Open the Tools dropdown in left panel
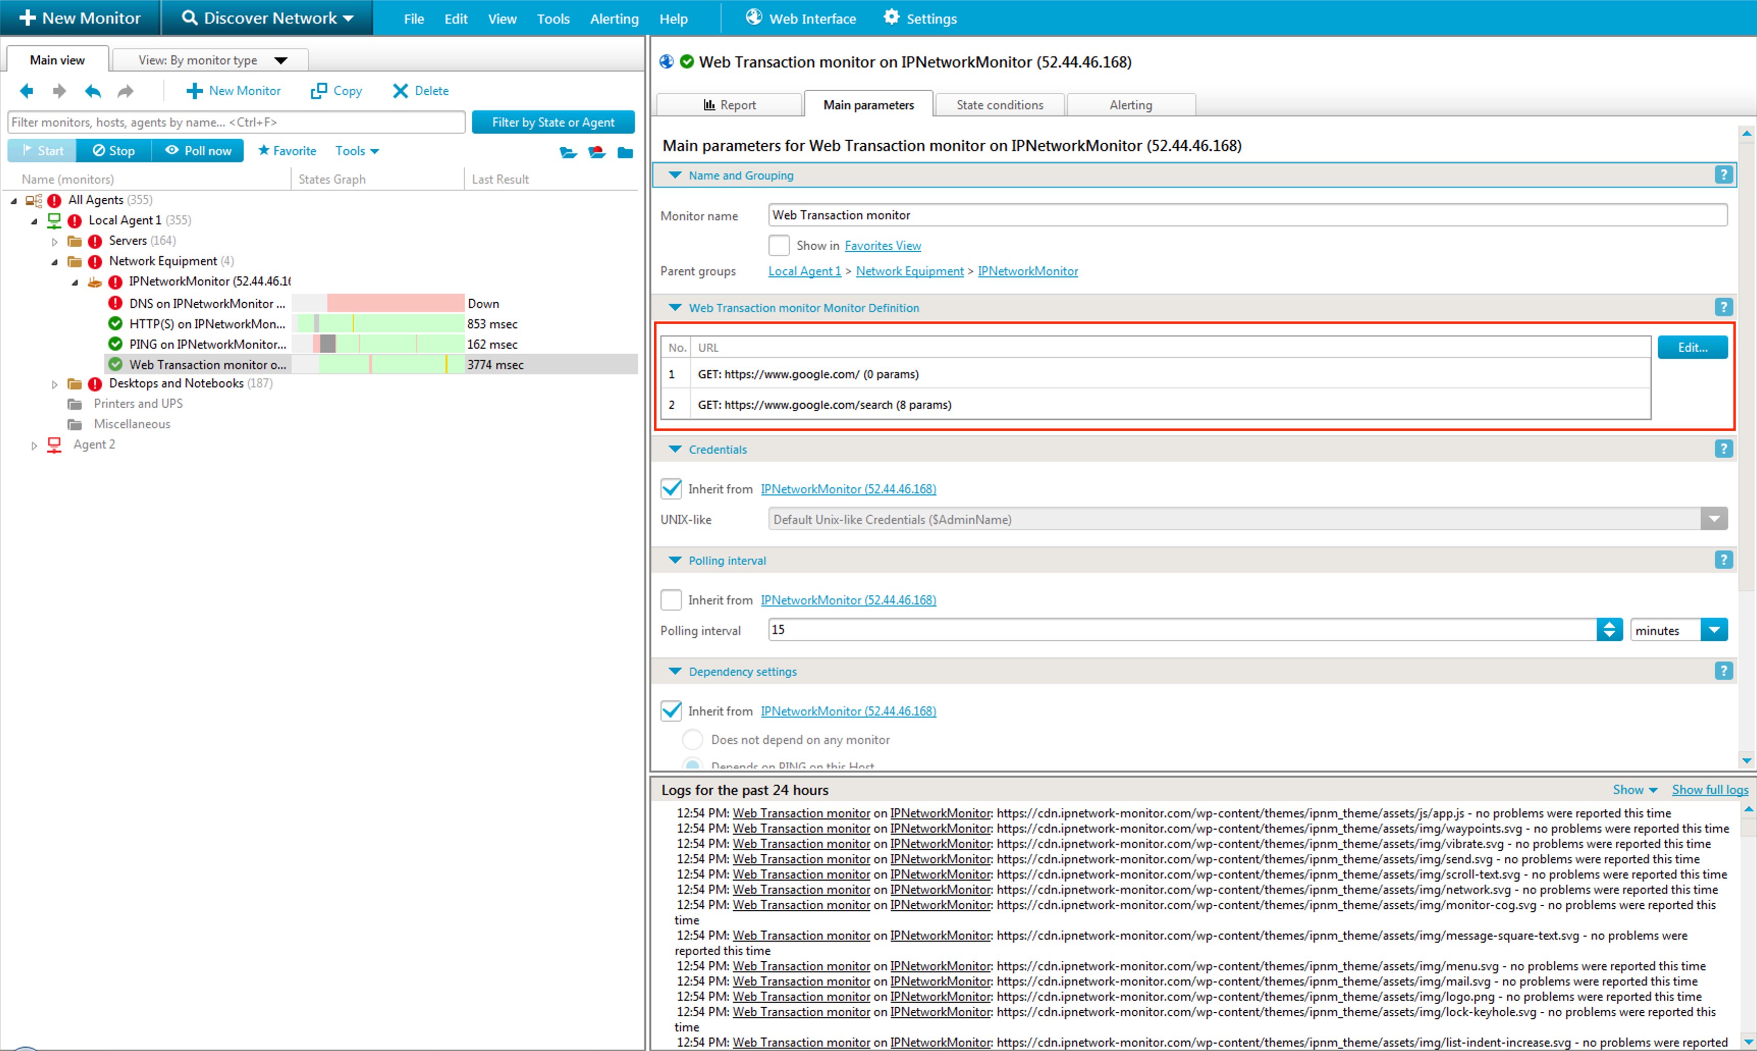Screen dimensions: 1757x1051 point(357,150)
